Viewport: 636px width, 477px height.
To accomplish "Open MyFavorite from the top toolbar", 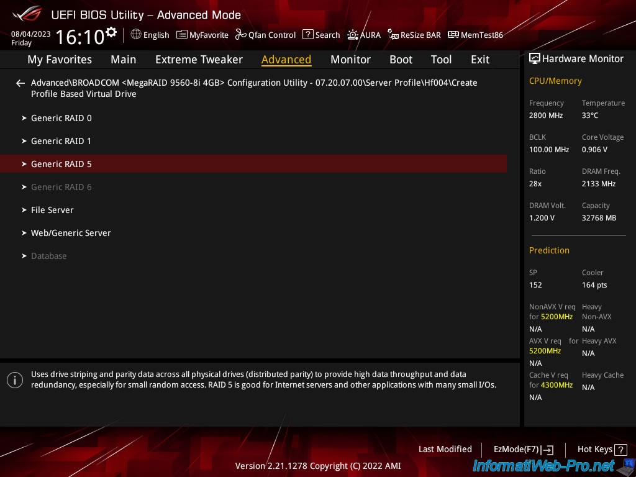I will 202,35.
